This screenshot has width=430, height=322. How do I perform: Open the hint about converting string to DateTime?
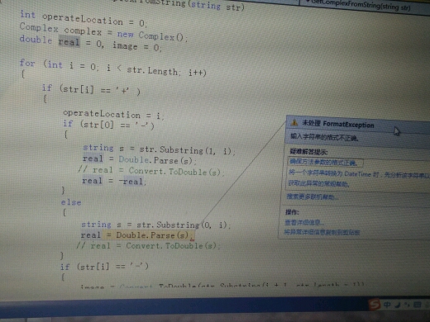click(359, 174)
